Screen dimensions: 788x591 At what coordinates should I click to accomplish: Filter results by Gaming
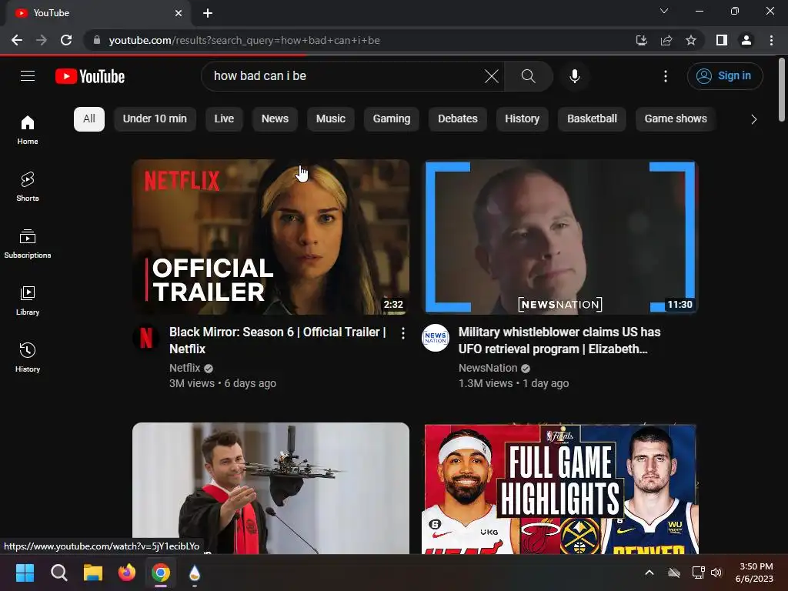392,119
